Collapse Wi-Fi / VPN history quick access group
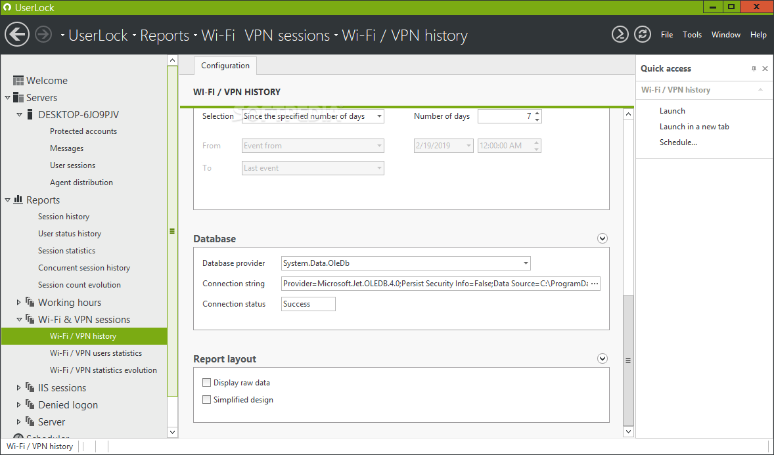The image size is (774, 455). pyautogui.click(x=761, y=90)
